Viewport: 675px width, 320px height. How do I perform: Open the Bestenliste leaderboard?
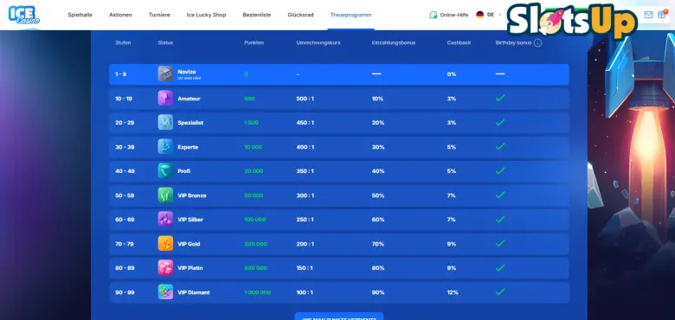click(256, 15)
